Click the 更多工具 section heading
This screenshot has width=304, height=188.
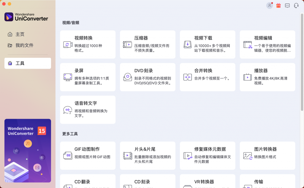pyautogui.click(x=70, y=134)
